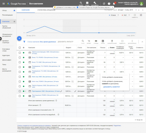Check the Work visa ПОИСК campaign checkbox

20,81
